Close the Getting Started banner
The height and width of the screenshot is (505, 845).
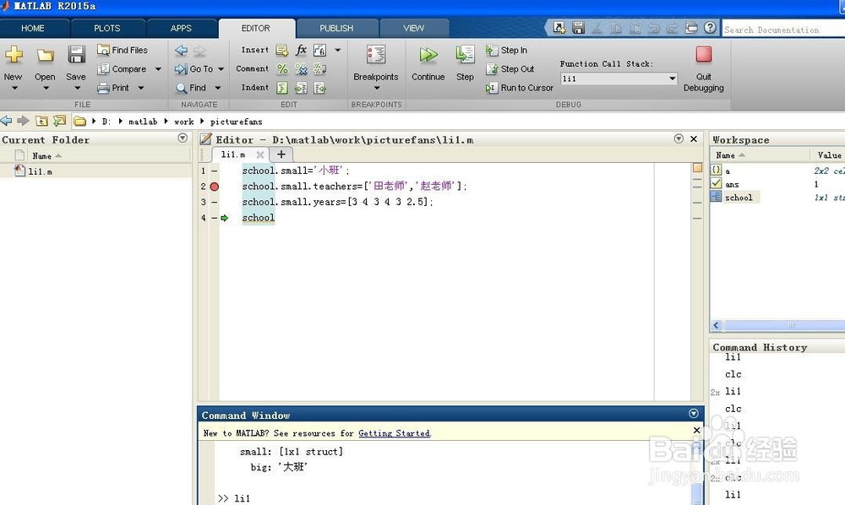tap(696, 430)
